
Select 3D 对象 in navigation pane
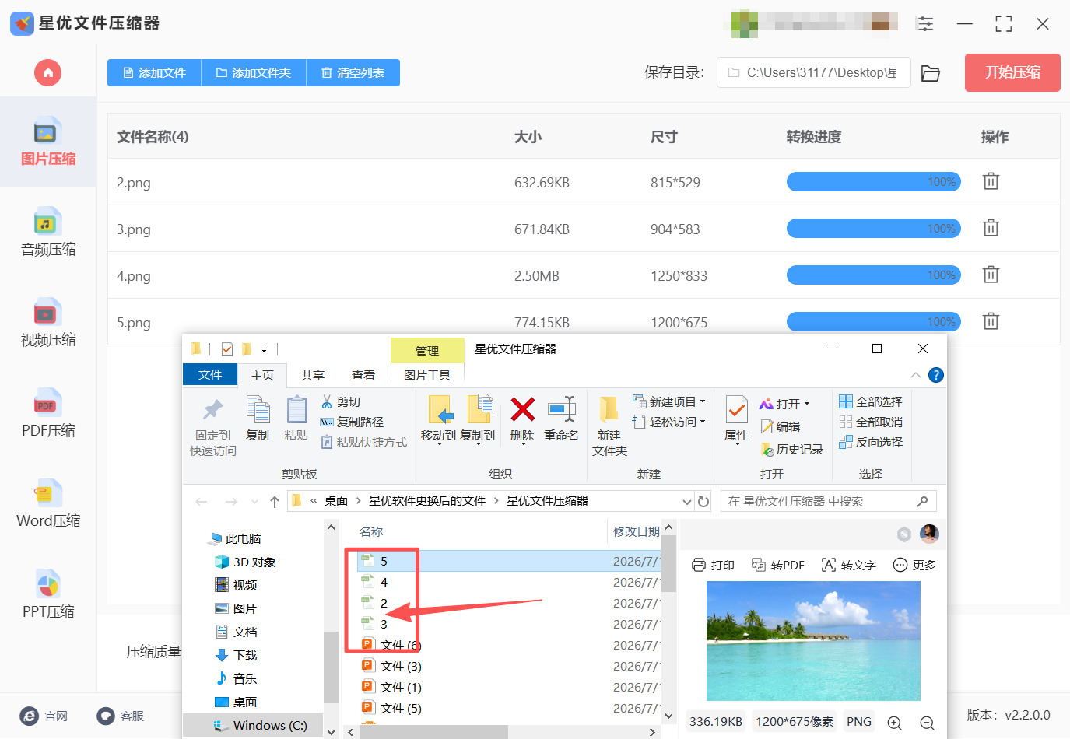pos(244,562)
